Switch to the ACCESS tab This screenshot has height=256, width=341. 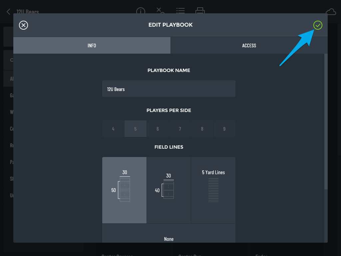point(249,45)
